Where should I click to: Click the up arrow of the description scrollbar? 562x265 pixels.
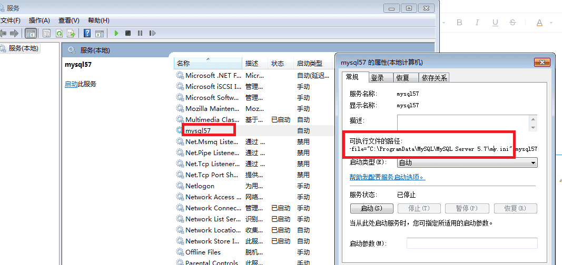point(533,119)
